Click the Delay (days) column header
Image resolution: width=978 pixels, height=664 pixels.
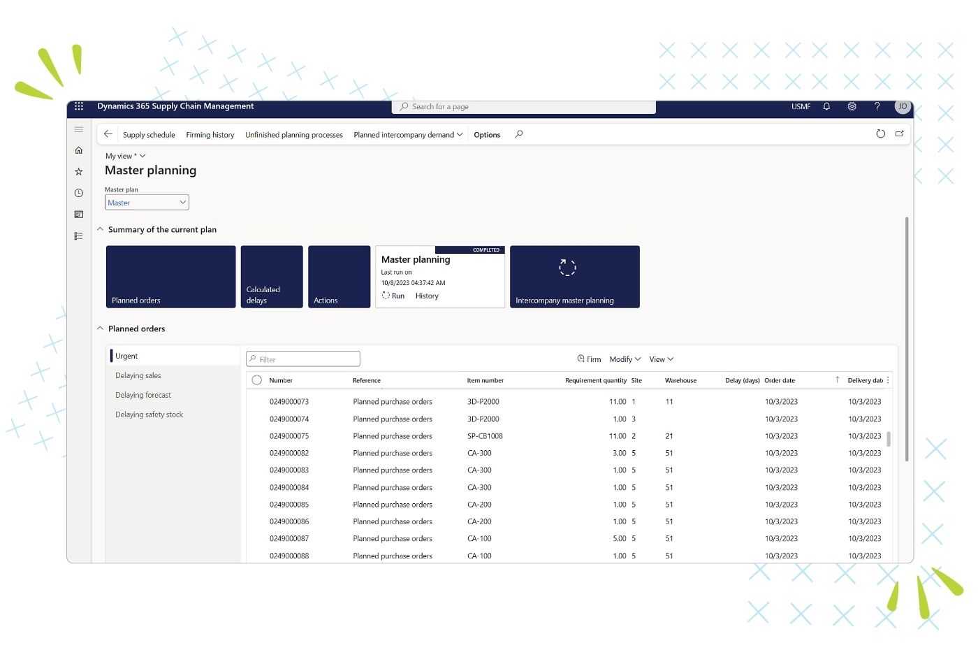(742, 380)
